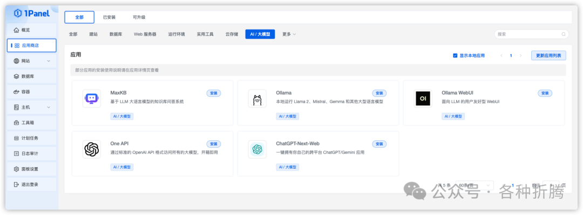Install the MaxKB app
Viewport: 583px width, 215px height.
[213, 93]
